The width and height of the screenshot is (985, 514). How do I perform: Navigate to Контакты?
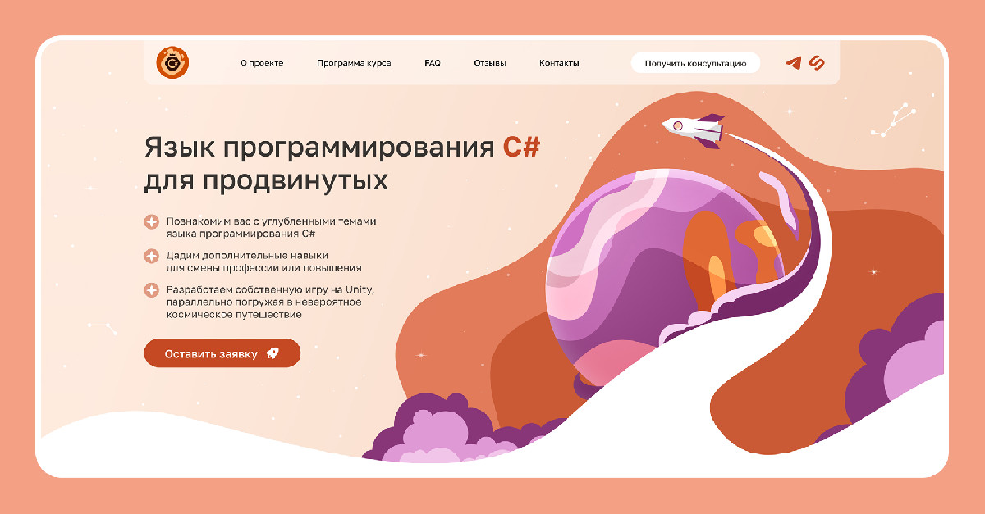(x=559, y=63)
